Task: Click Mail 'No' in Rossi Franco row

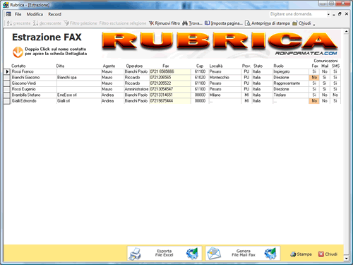Action: click(325, 71)
